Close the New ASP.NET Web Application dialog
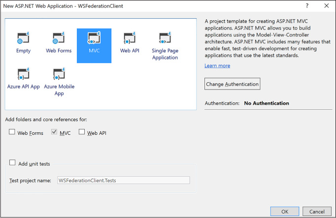336x218 pixels. coord(326,6)
